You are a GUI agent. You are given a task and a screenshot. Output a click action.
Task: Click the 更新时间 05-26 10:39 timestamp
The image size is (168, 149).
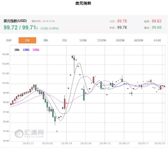[43, 21]
